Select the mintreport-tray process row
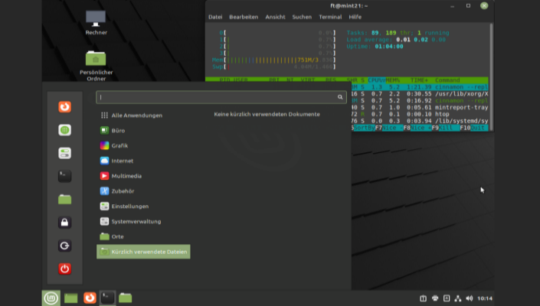The height and width of the screenshot is (306, 540). (420, 107)
